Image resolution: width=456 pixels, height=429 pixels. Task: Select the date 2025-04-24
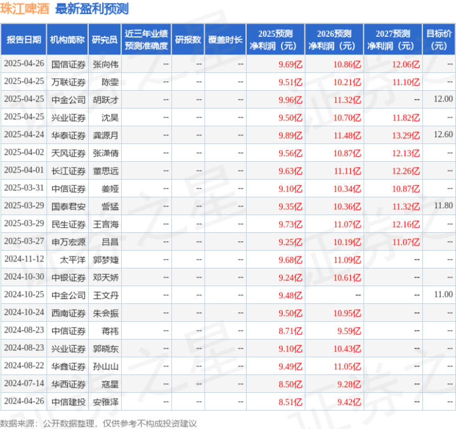[x=24, y=135]
